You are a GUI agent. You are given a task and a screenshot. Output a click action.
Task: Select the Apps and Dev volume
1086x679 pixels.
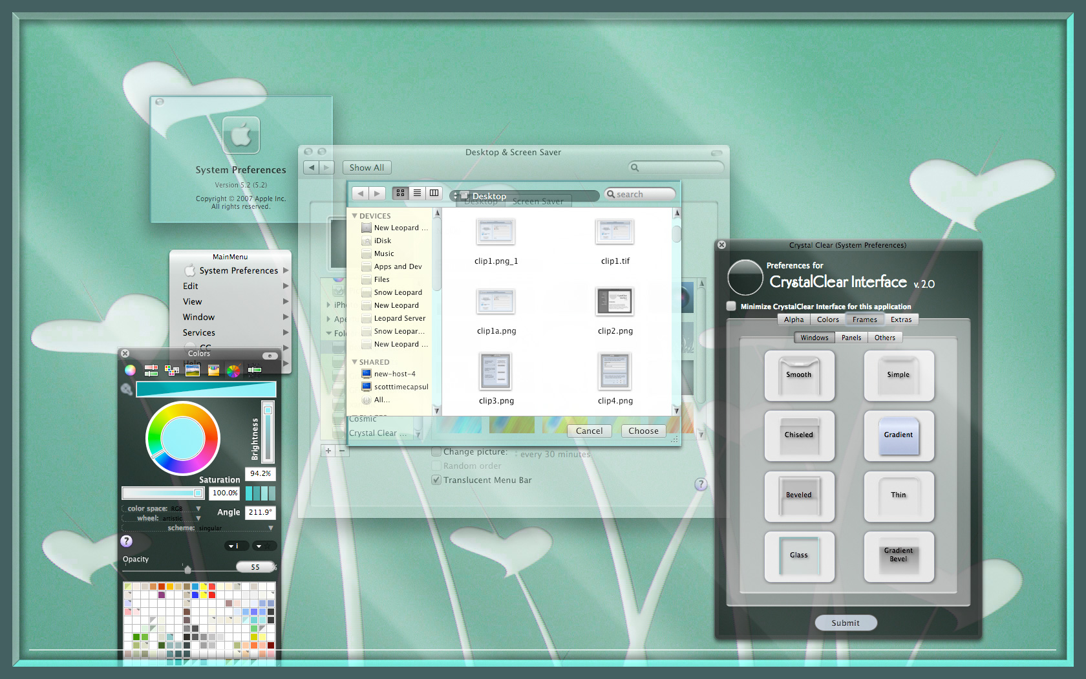[x=390, y=266]
